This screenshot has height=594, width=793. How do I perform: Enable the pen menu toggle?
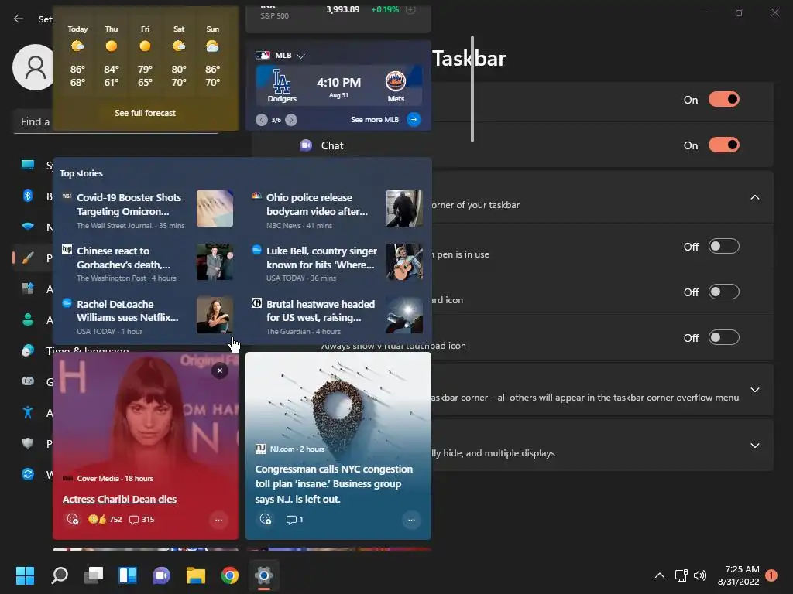[x=724, y=247]
